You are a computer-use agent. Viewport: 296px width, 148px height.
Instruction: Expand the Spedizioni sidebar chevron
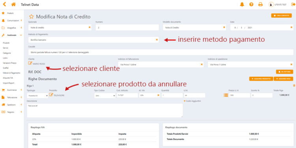(21, 105)
